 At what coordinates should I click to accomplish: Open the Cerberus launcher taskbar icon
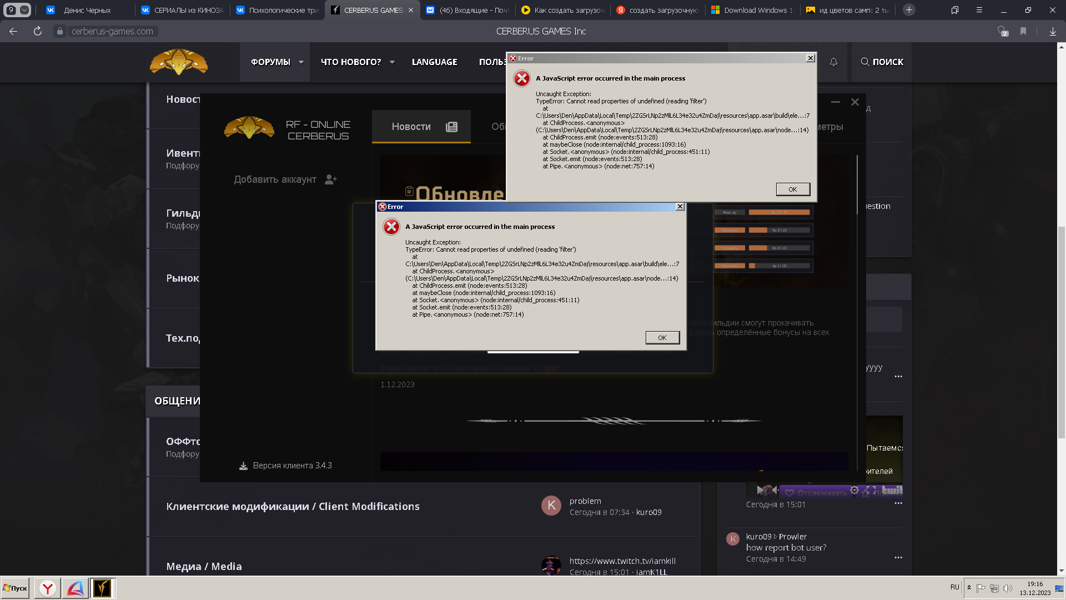102,588
